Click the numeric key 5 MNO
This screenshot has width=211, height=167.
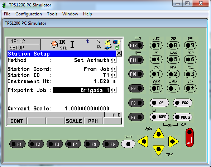pyautogui.click(x=173, y=59)
